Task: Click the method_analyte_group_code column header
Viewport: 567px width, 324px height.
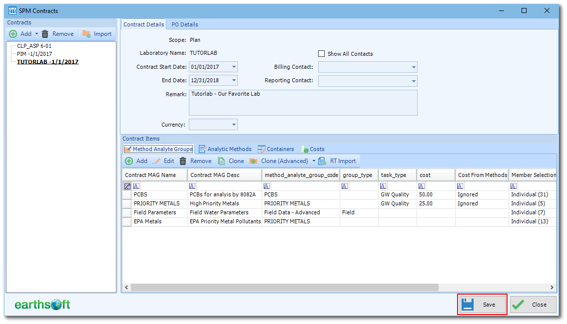Action: coord(301,175)
